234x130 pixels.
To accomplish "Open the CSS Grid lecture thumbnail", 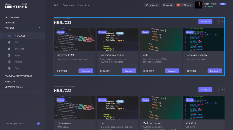I will 204,108.
